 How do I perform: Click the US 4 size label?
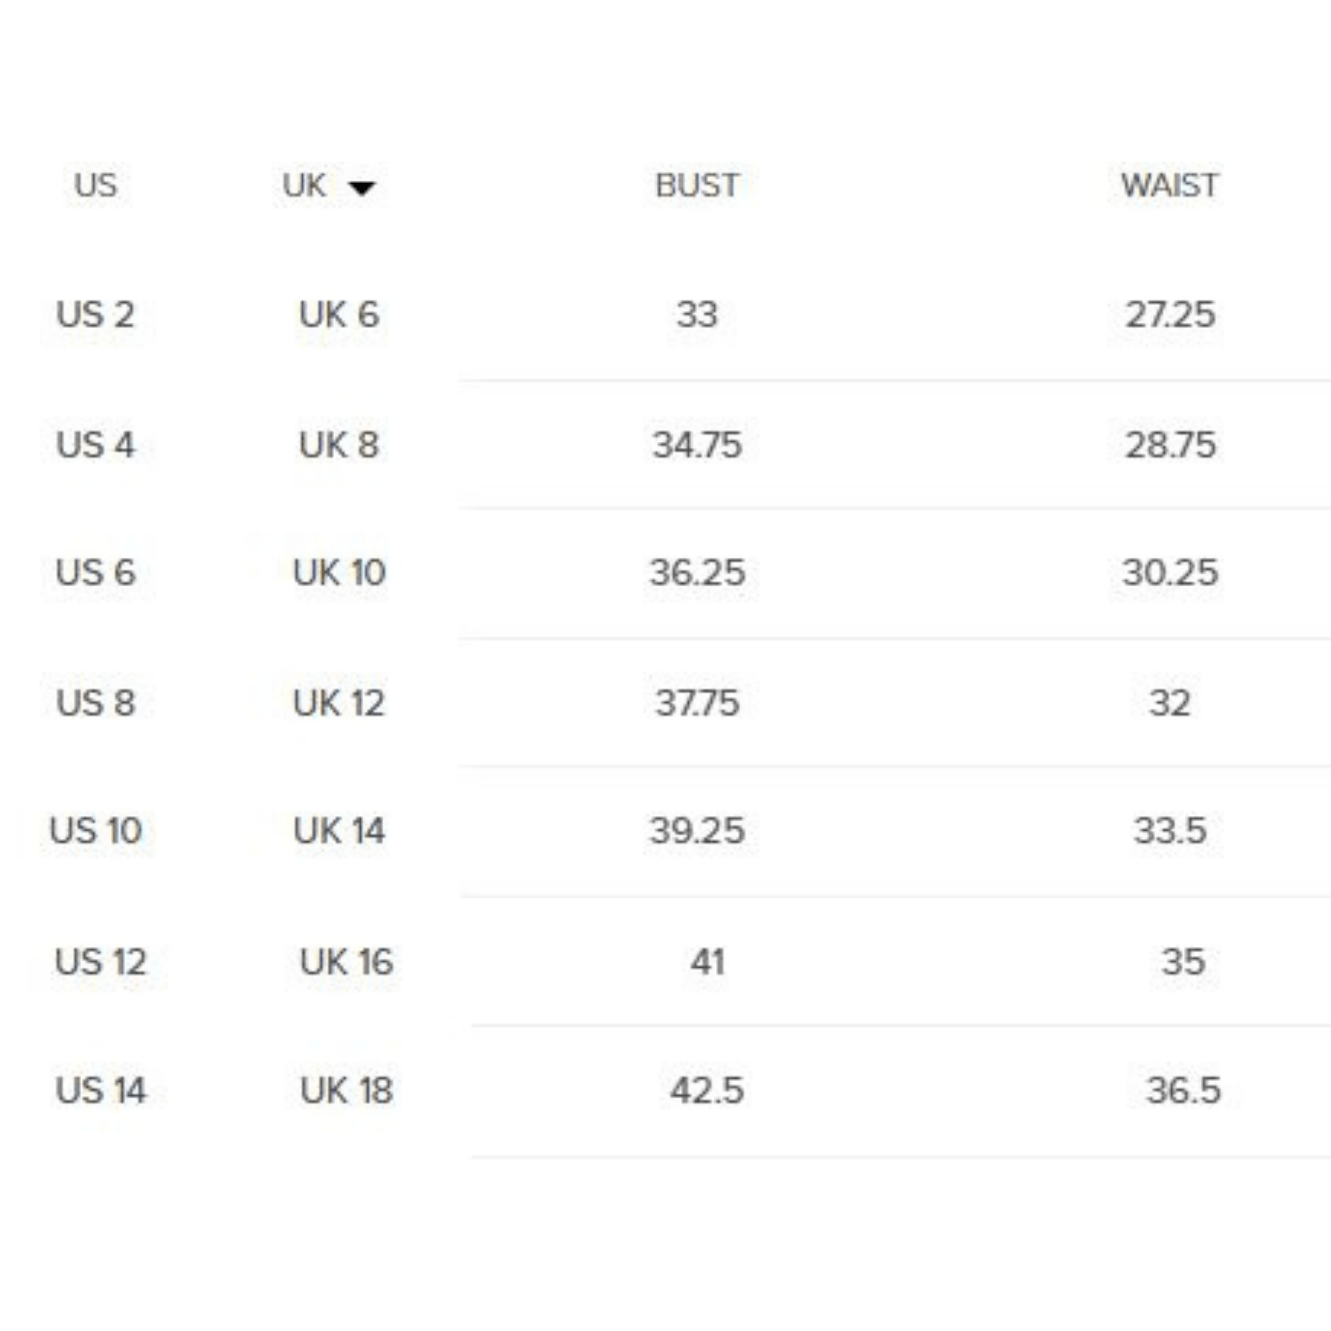95,445
